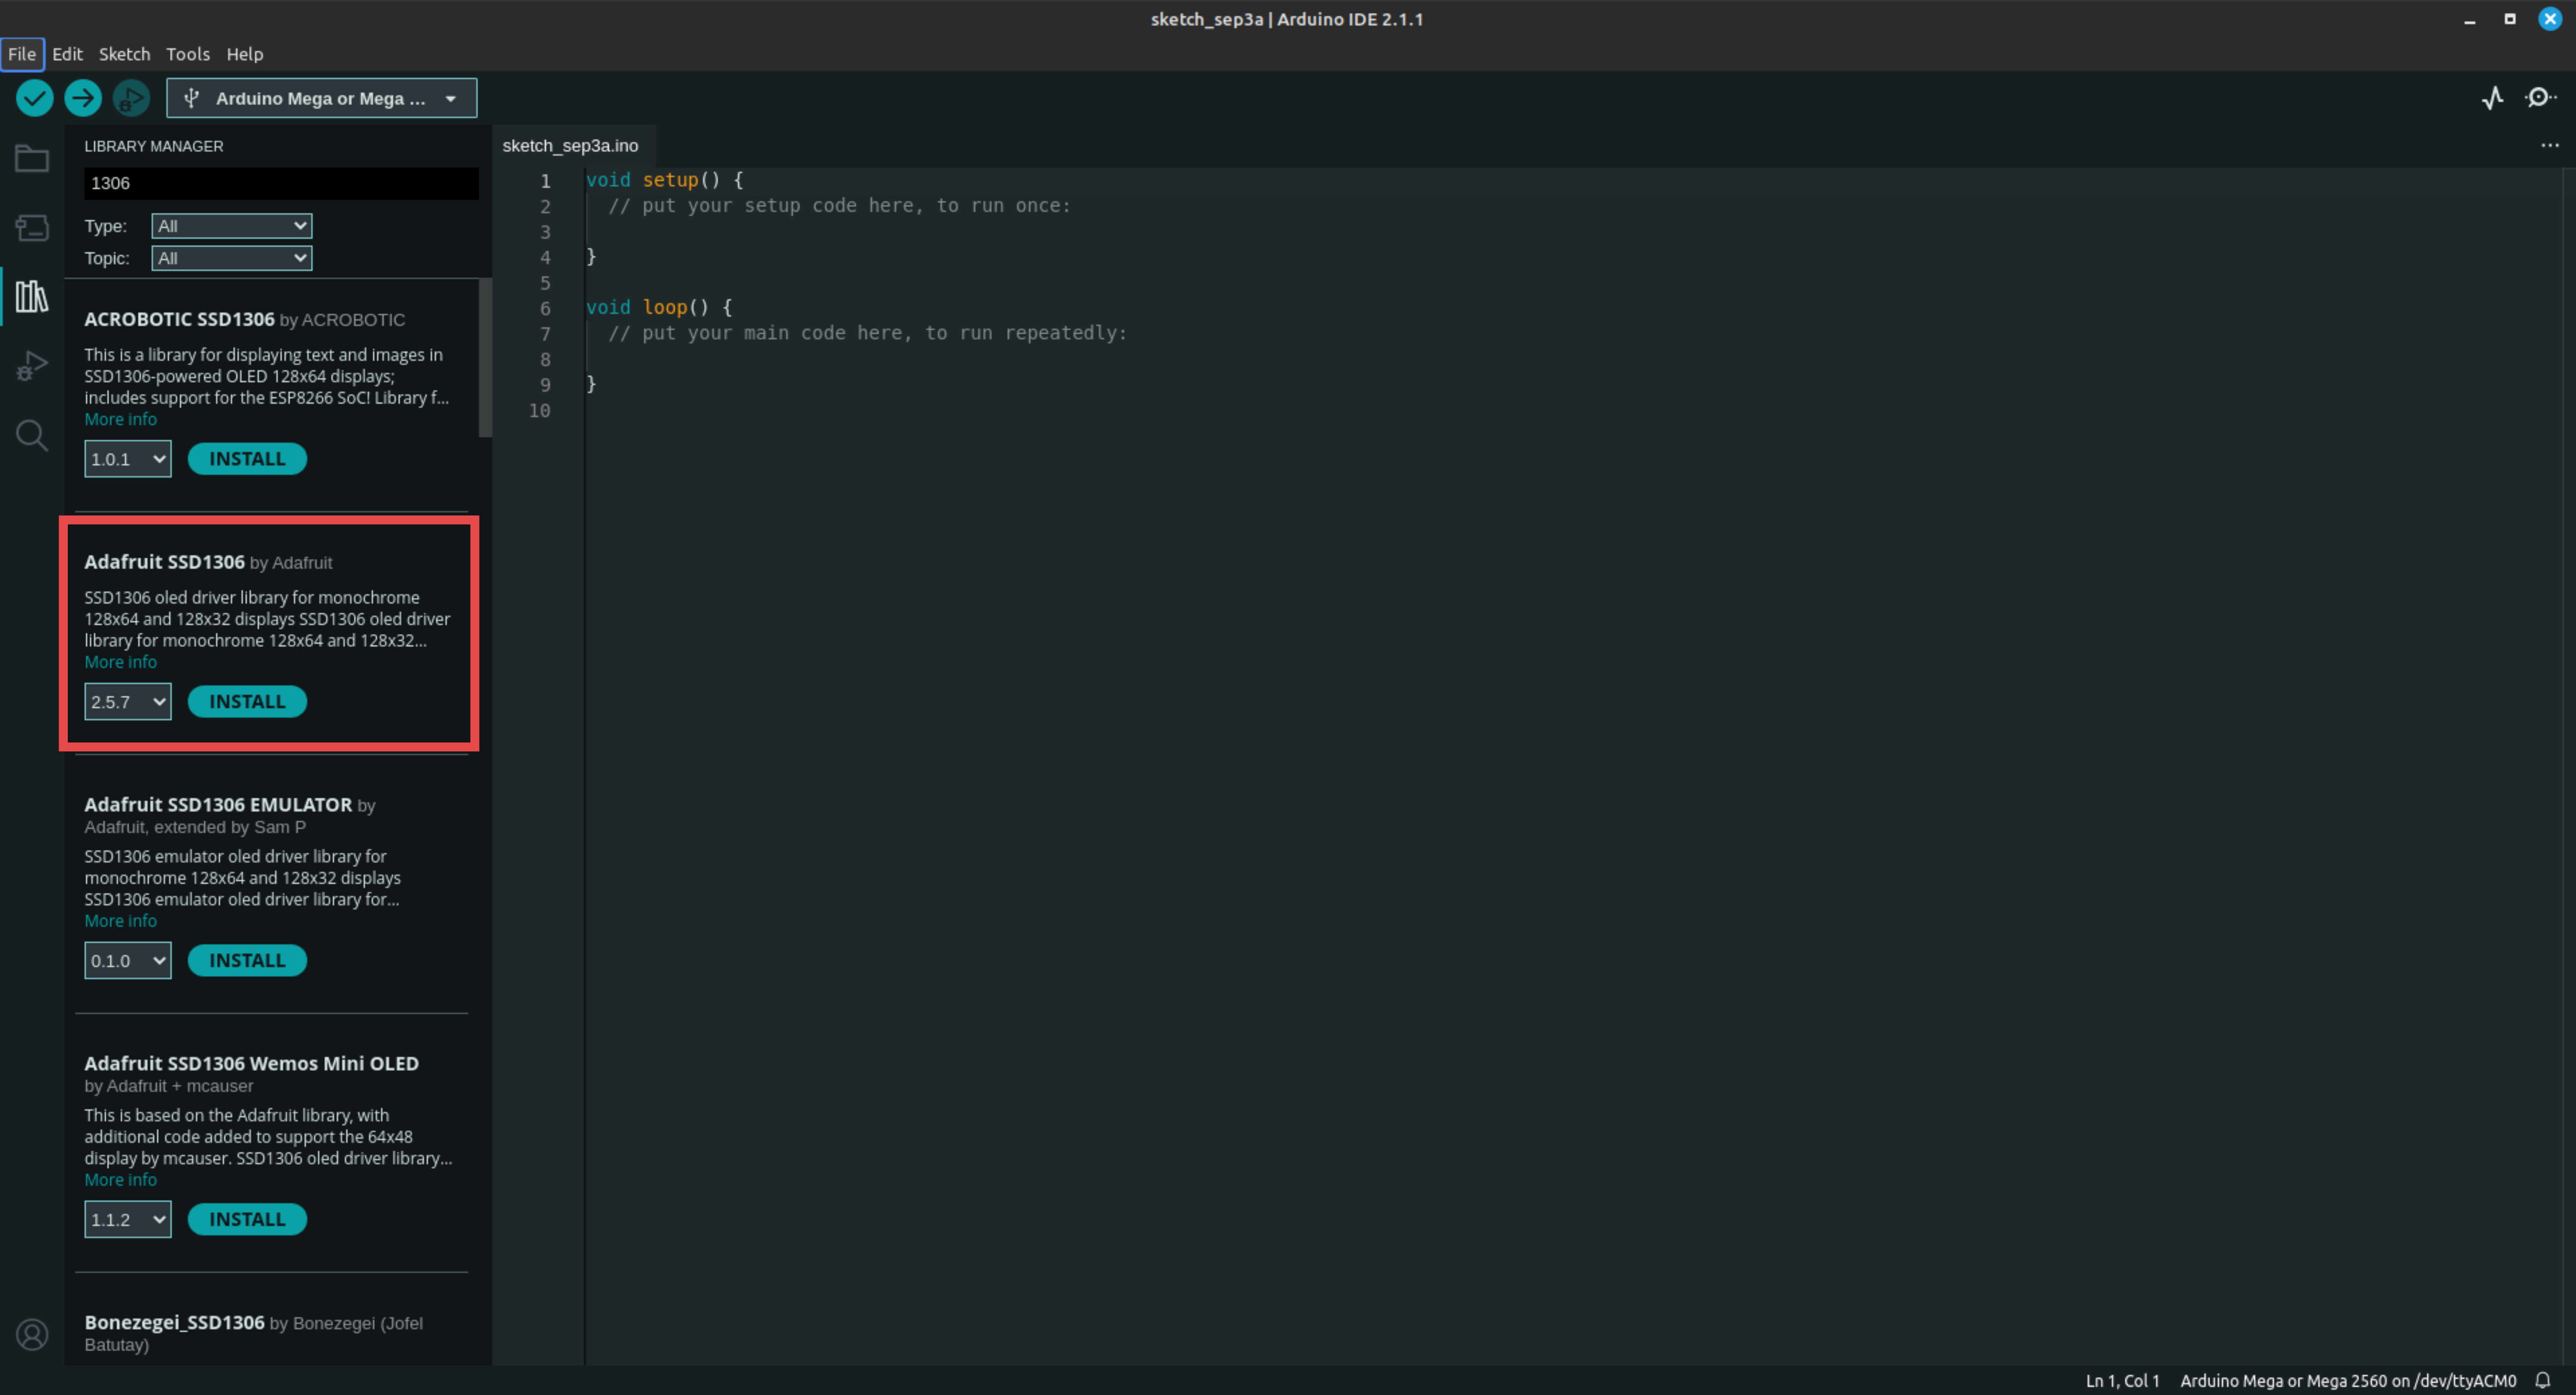Click the Ln 1, Col 1 status entry

point(2122,1381)
